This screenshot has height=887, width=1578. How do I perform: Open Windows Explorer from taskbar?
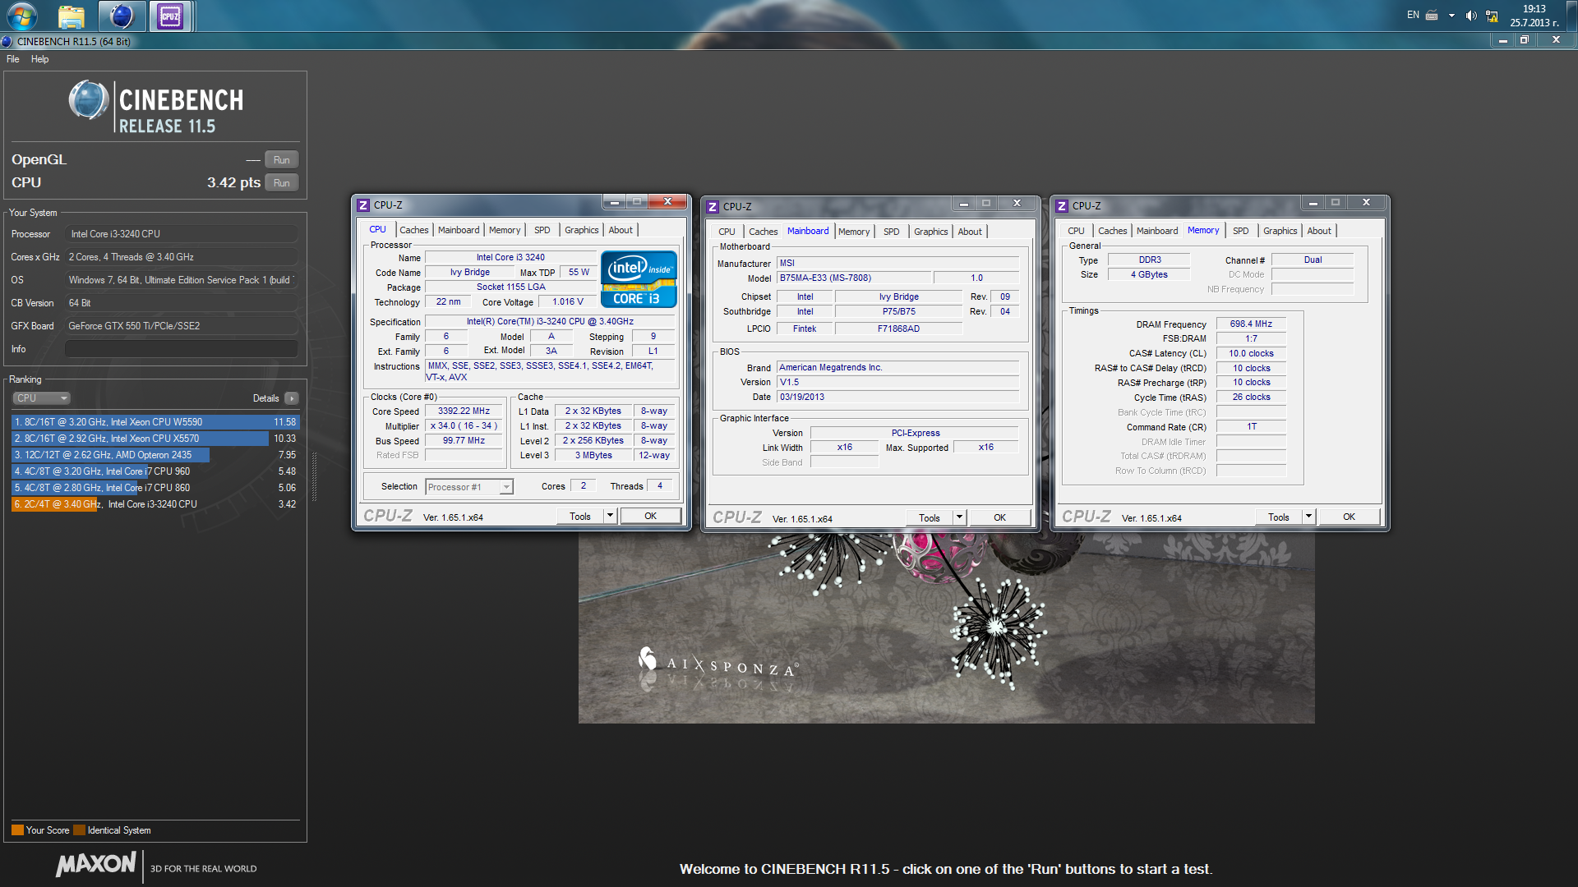pyautogui.click(x=72, y=16)
